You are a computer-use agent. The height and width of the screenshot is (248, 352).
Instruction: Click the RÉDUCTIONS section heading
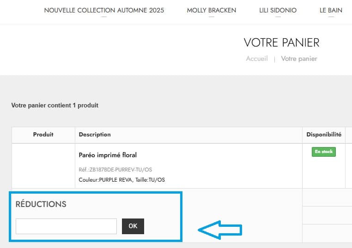[x=41, y=204]
